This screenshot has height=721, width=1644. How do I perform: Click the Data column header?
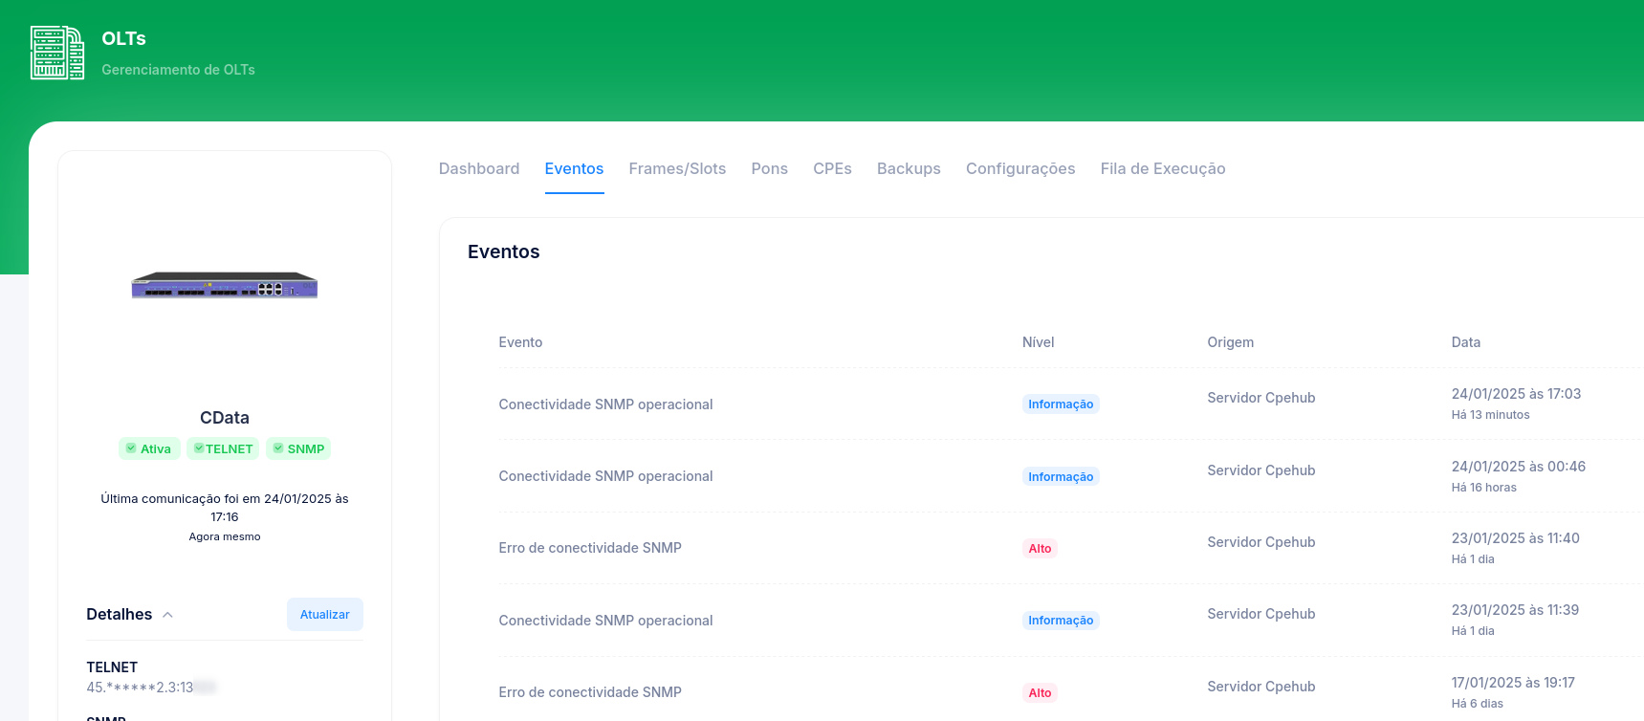1465,342
